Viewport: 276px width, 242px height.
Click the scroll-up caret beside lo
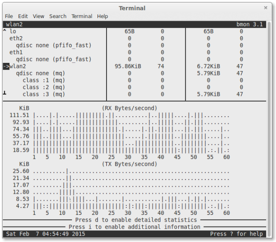(x=5, y=31)
